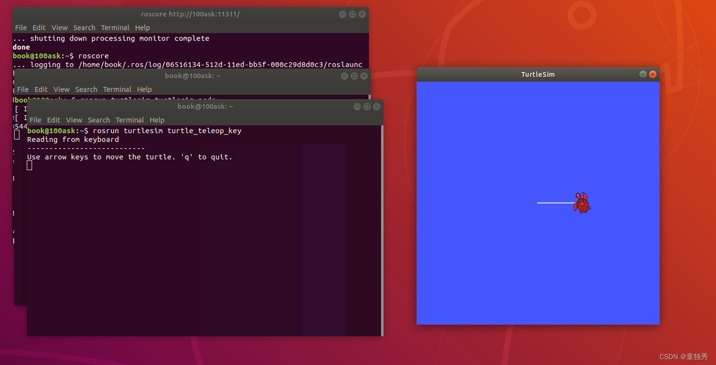Image resolution: width=716 pixels, height=365 pixels.
Task: Close the roscore terminal window
Action: tap(362, 14)
